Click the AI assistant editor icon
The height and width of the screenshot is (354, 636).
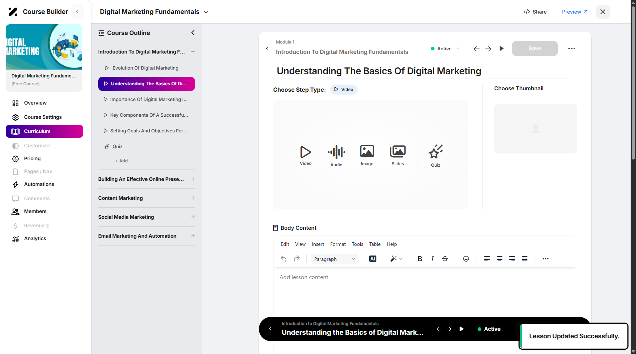(373, 259)
